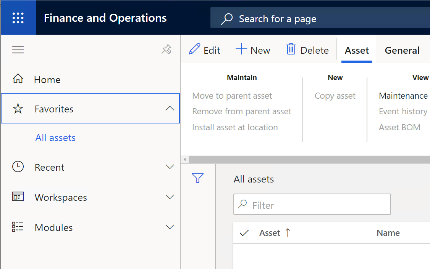
Task: Click Asset BOM in View group
Action: click(x=399, y=127)
